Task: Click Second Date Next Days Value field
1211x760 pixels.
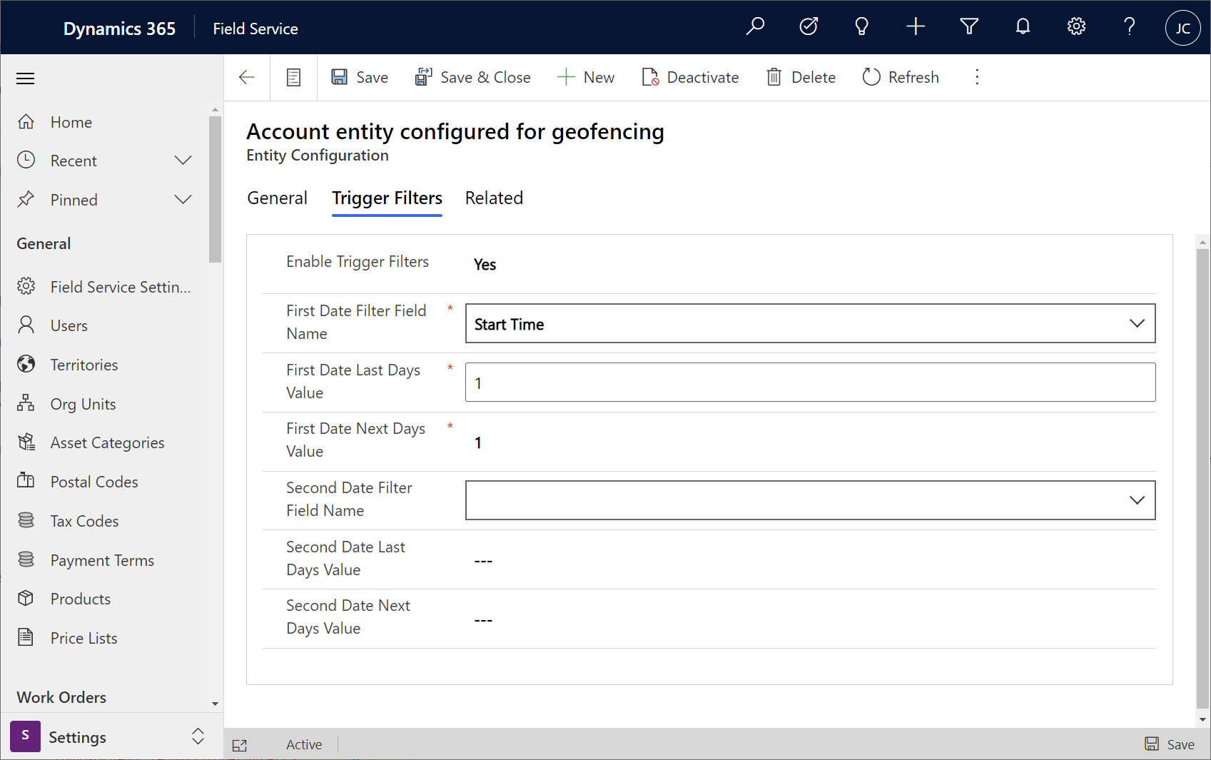Action: pyautogui.click(x=810, y=619)
